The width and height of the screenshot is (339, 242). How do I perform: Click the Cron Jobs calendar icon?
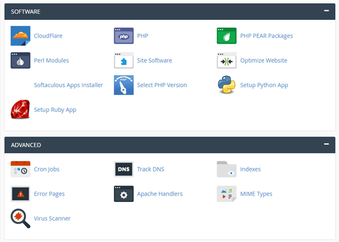(x=20, y=169)
